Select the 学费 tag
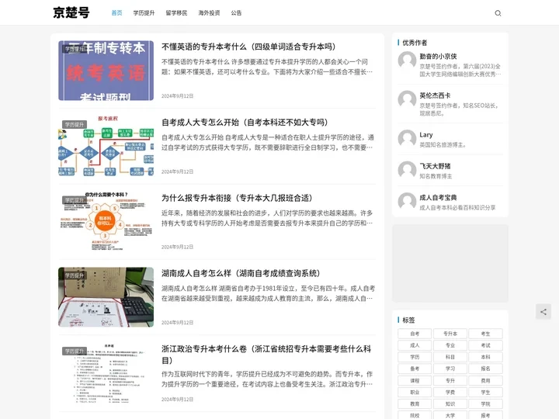Viewport: 559px width, 419px height. coord(450,393)
